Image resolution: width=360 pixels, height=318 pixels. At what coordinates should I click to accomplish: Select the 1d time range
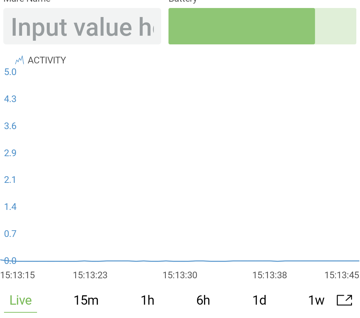[259, 300]
